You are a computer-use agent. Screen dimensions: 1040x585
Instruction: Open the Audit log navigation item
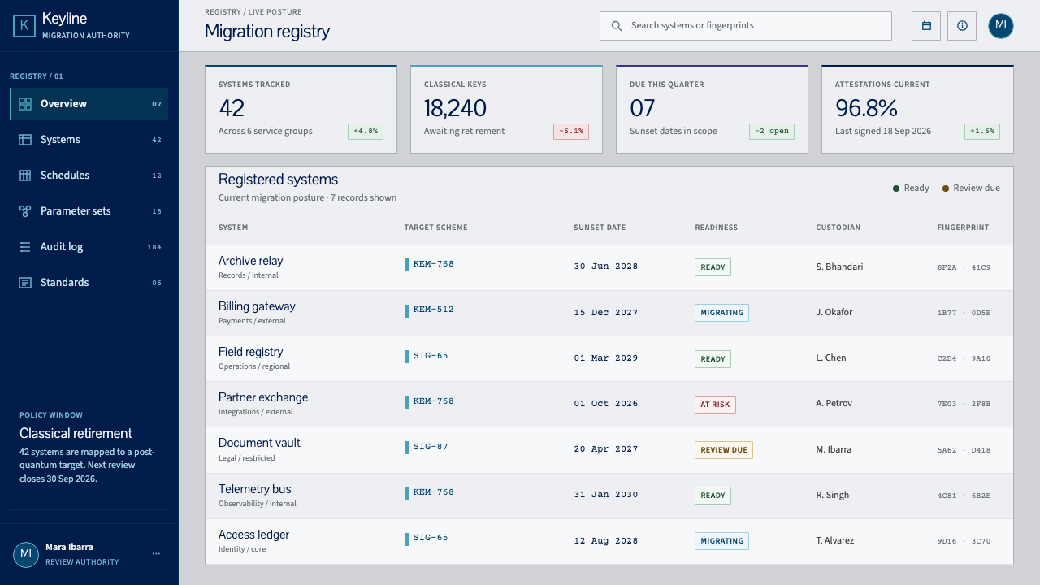coord(89,247)
